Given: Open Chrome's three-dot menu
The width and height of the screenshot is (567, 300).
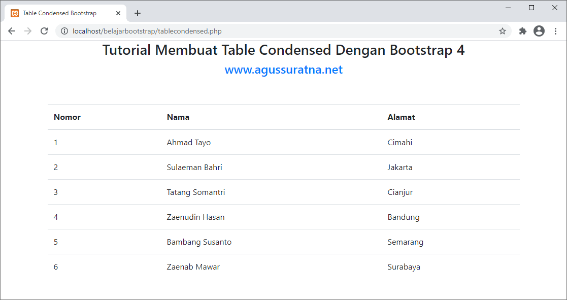Looking at the screenshot, I should [x=555, y=31].
